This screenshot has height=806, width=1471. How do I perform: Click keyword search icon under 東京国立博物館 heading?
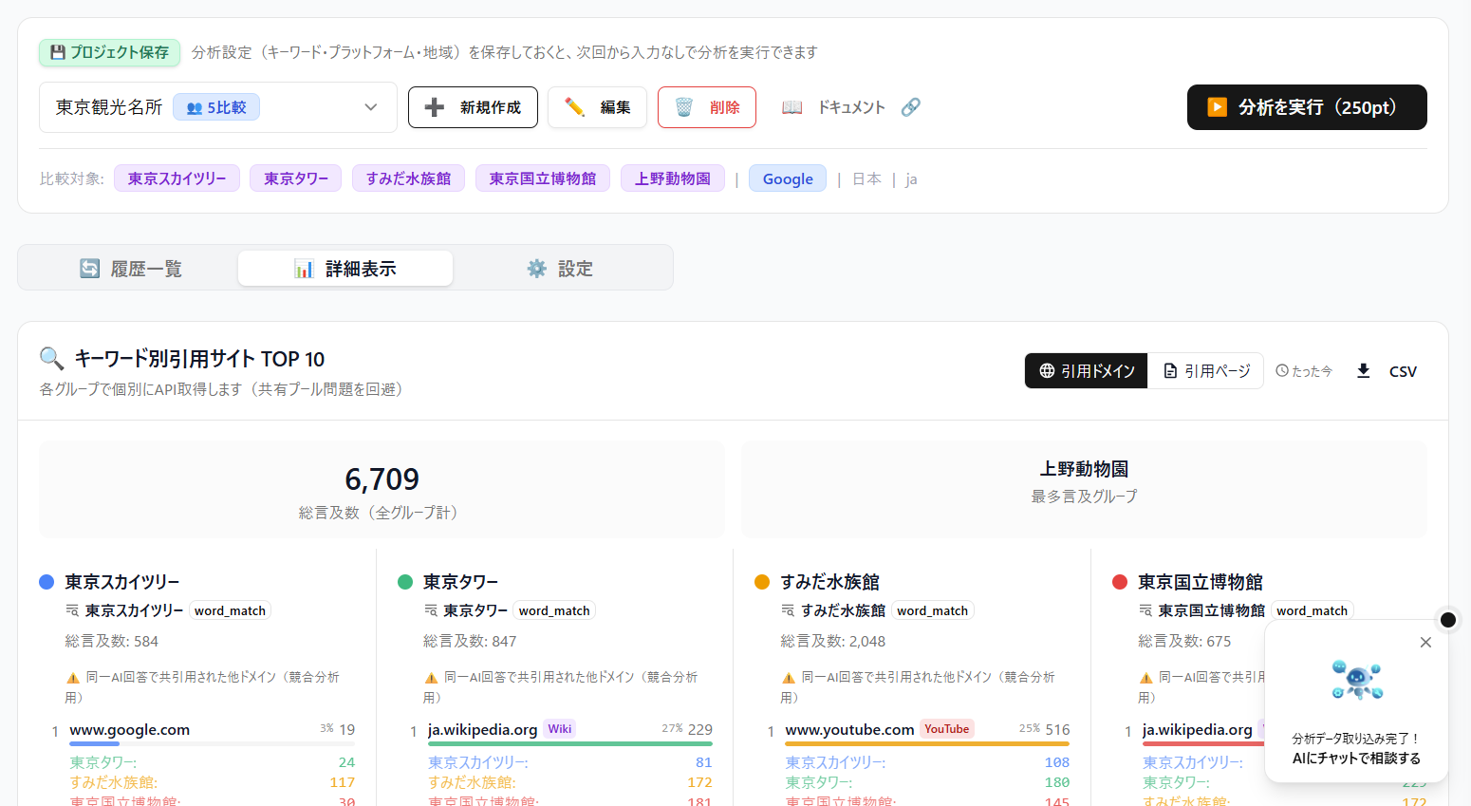point(1145,610)
